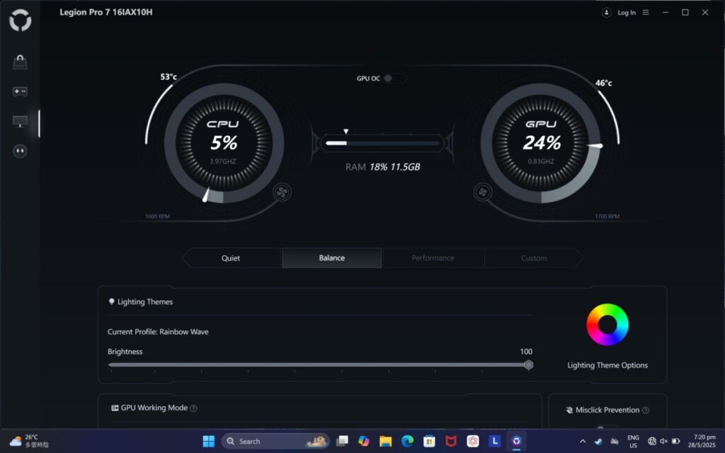The width and height of the screenshot is (725, 453).
Task: Click GPU Working Mode help question mark
Action: click(194, 408)
